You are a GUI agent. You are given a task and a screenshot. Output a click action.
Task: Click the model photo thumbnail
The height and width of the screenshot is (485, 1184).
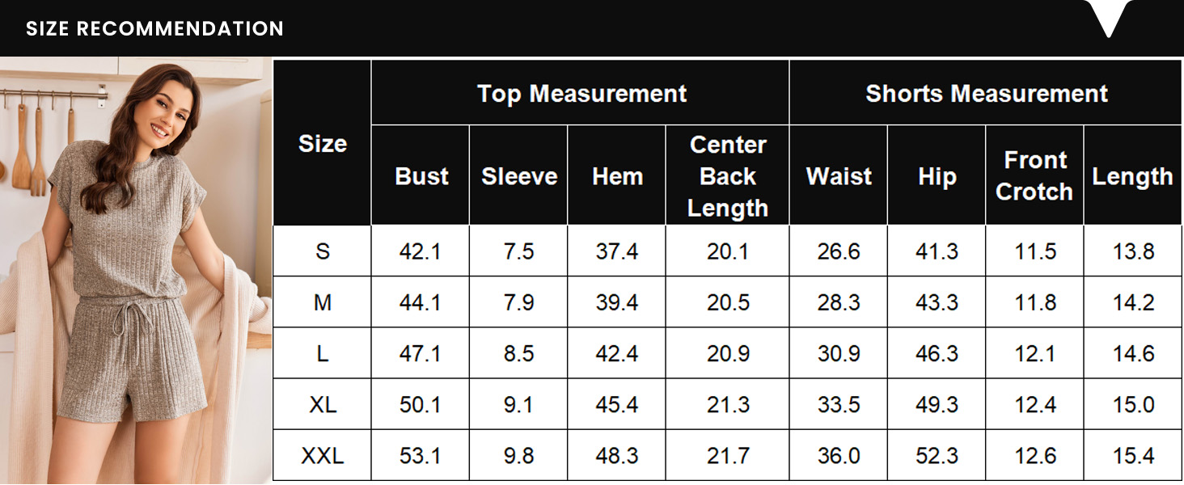click(136, 270)
